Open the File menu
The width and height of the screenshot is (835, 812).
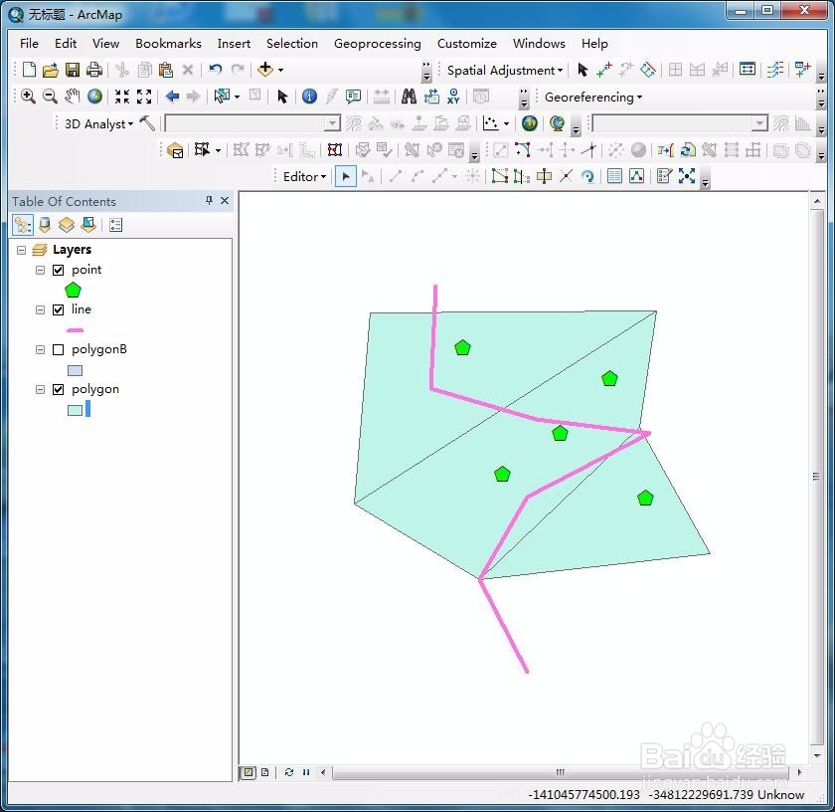[x=29, y=43]
